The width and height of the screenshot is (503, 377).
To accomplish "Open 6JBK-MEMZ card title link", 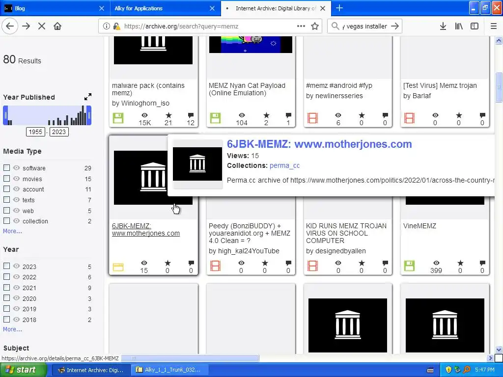I will [145, 230].
